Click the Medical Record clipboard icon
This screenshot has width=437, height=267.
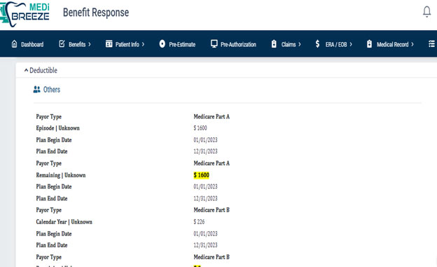click(x=369, y=44)
